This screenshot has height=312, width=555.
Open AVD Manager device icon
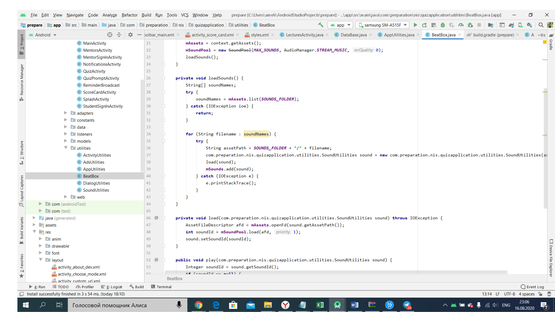520,25
